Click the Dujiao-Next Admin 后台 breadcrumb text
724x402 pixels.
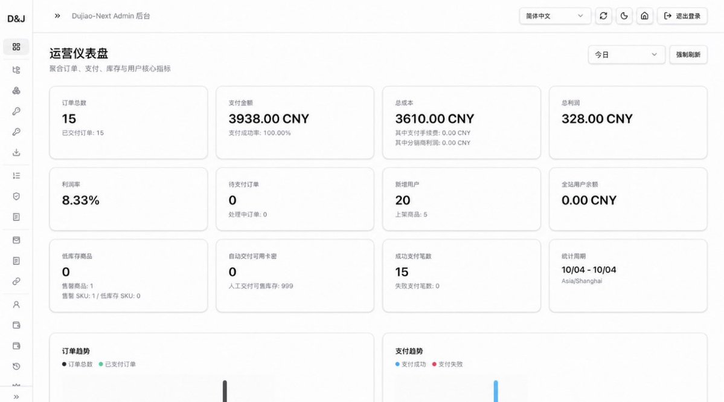111,16
